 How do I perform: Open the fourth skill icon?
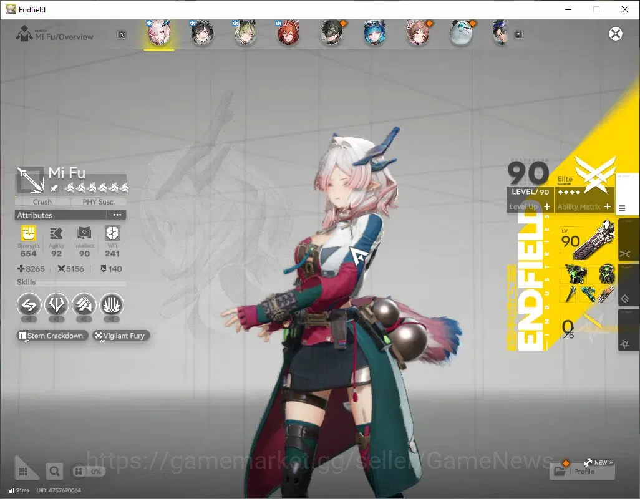[112, 305]
